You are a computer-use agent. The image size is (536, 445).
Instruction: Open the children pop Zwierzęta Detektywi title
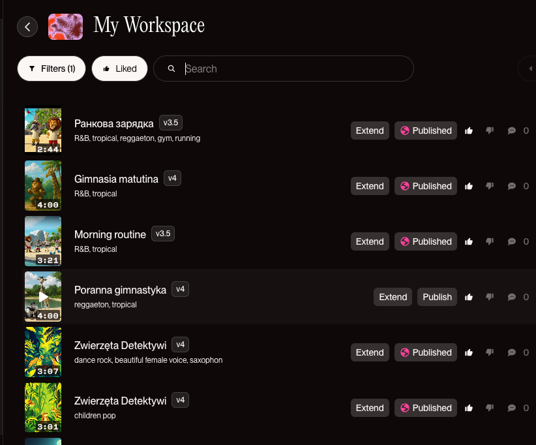[x=121, y=401]
